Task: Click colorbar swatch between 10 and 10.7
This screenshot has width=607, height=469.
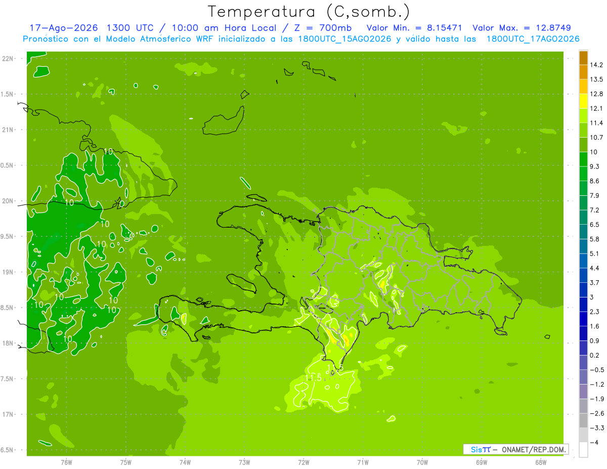Action: (x=583, y=144)
